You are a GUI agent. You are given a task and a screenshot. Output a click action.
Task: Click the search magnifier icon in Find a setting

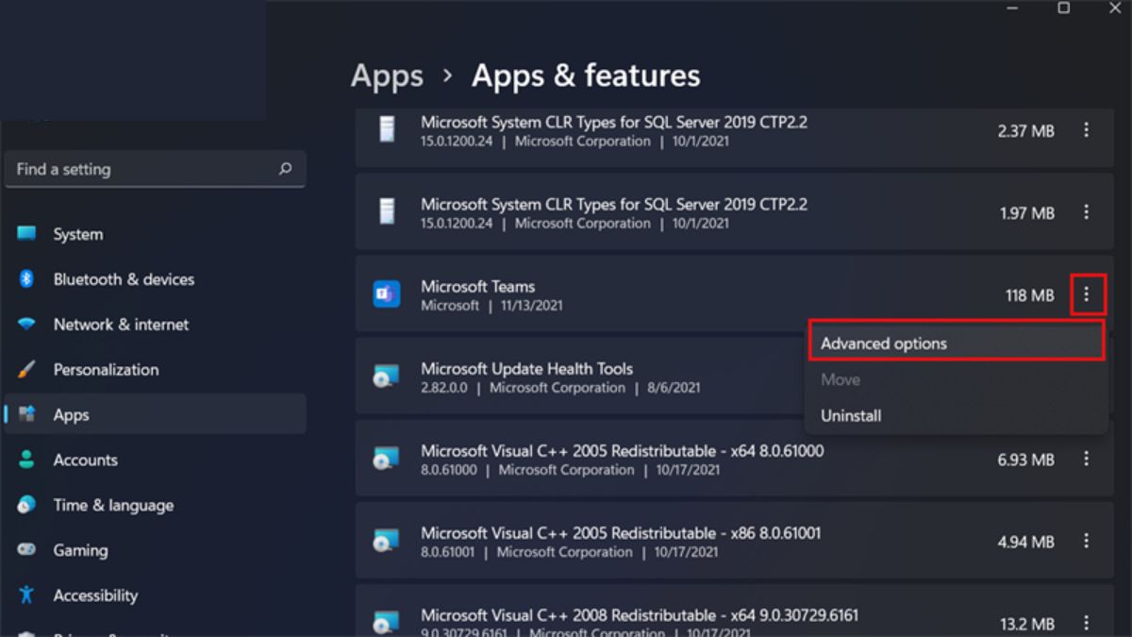point(285,170)
